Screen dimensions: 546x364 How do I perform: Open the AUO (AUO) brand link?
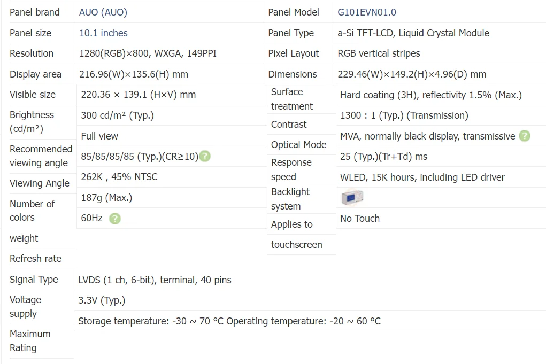(x=103, y=12)
